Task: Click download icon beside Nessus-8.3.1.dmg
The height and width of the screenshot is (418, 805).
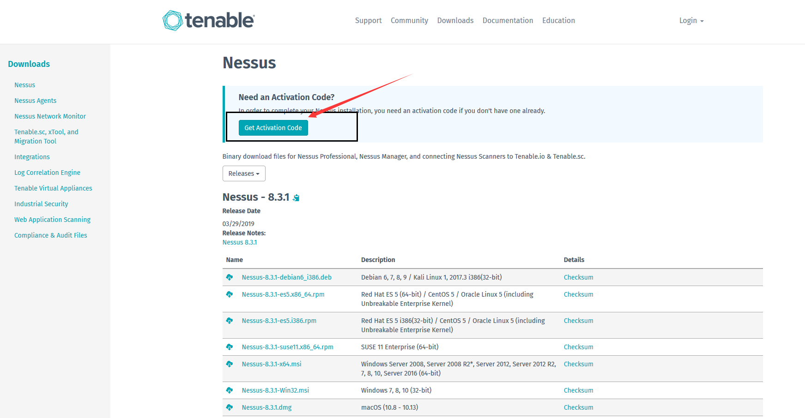Action: pyautogui.click(x=230, y=407)
